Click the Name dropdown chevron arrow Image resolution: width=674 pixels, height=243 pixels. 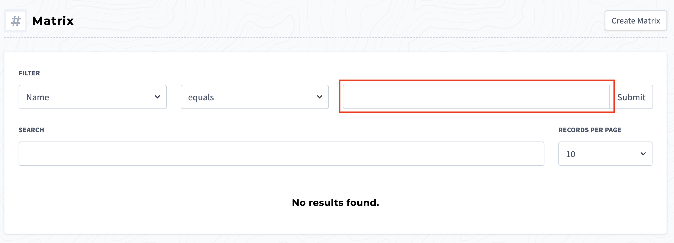click(x=157, y=97)
